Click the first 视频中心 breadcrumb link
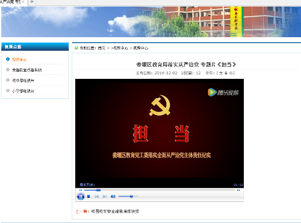The height and width of the screenshot is (223, 301). tap(120, 48)
